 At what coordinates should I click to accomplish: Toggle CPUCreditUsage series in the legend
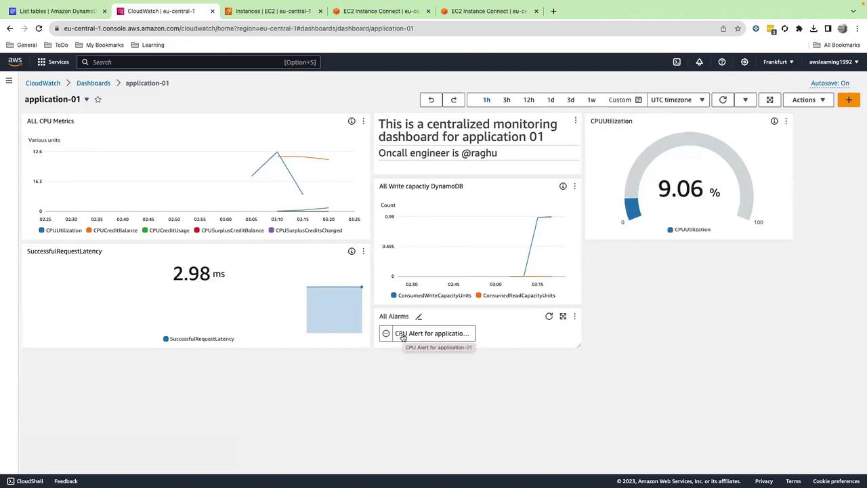pos(166,230)
